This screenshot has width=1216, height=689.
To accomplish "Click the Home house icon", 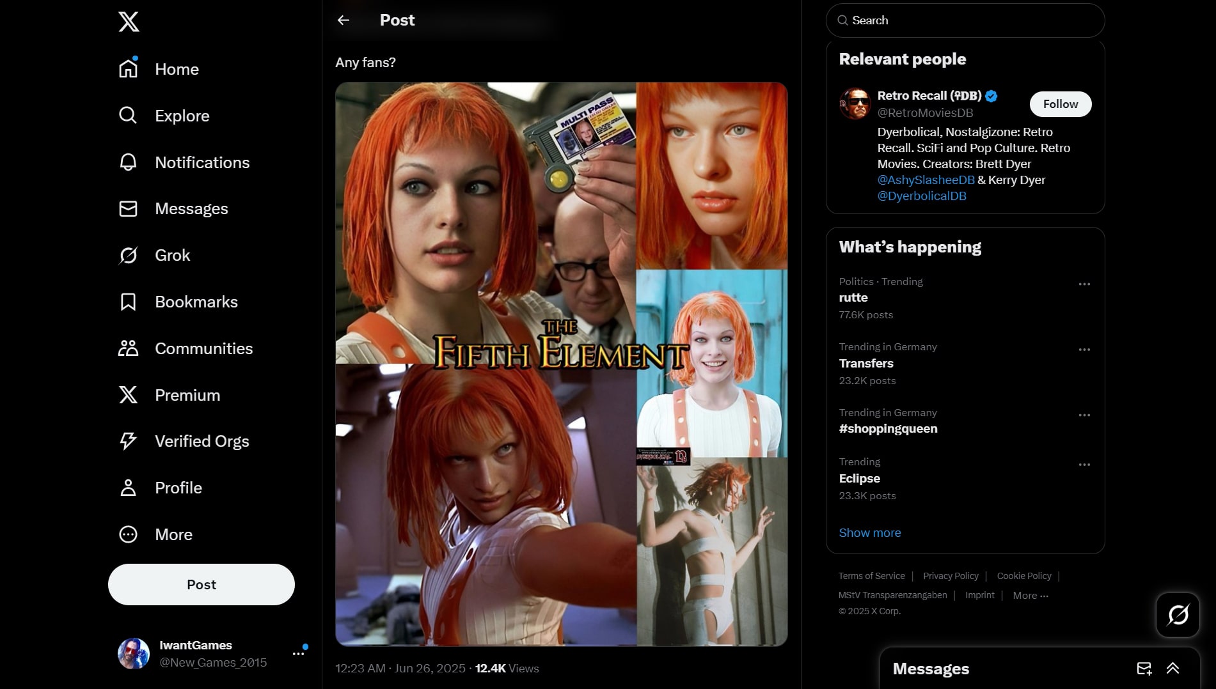I will click(x=128, y=69).
